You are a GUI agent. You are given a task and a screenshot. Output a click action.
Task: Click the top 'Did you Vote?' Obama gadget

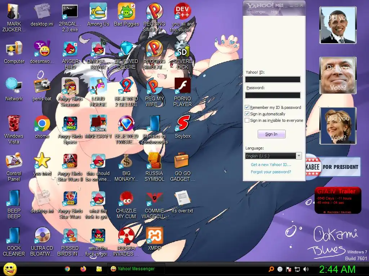[x=338, y=25]
